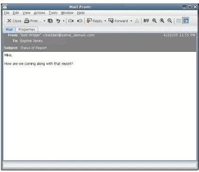Open the Window menu
The width and height of the screenshot is (199, 172).
coord(67,13)
